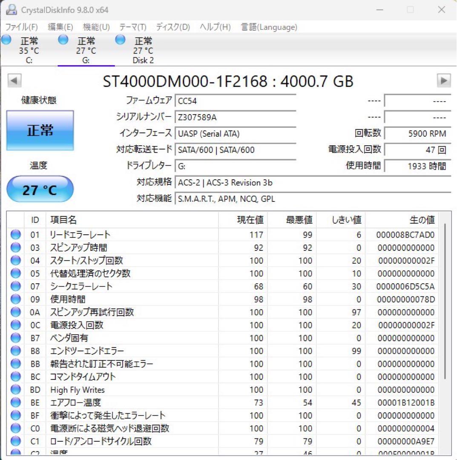
Task: Select the C: drive tab at 35 °C
Action: [x=29, y=50]
